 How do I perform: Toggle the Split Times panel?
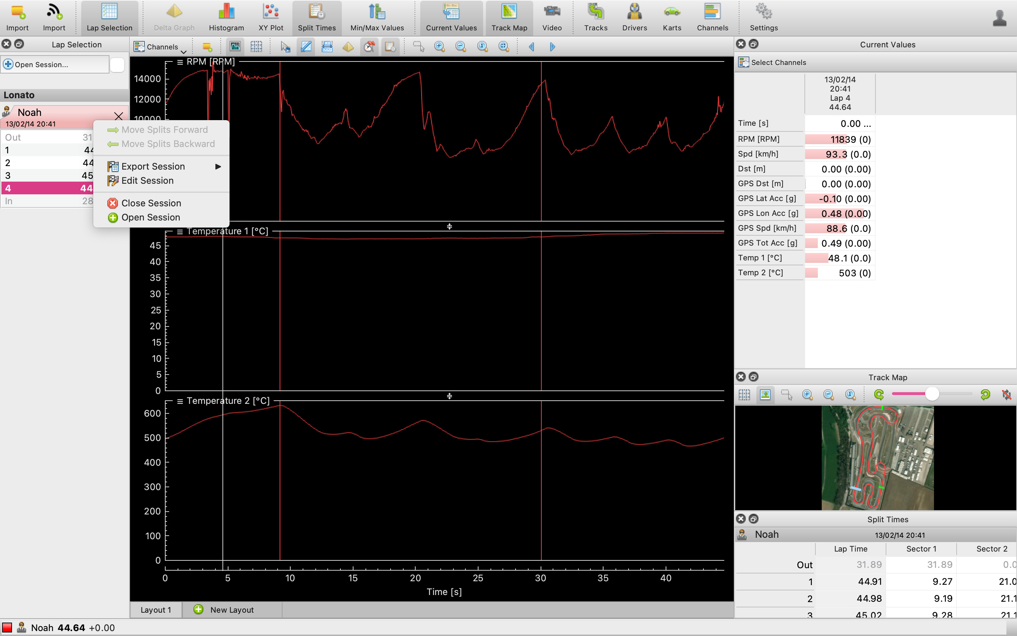tap(316, 18)
